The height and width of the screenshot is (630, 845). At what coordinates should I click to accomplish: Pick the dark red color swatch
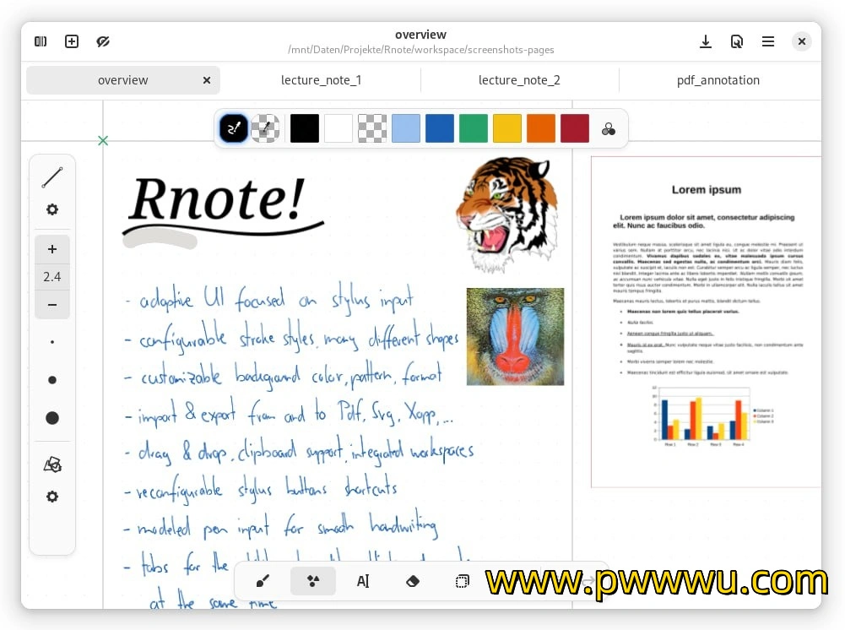(x=575, y=128)
